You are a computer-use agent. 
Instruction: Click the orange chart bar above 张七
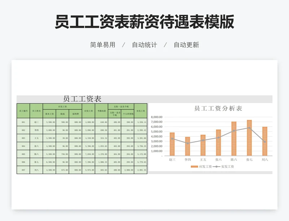249,138
